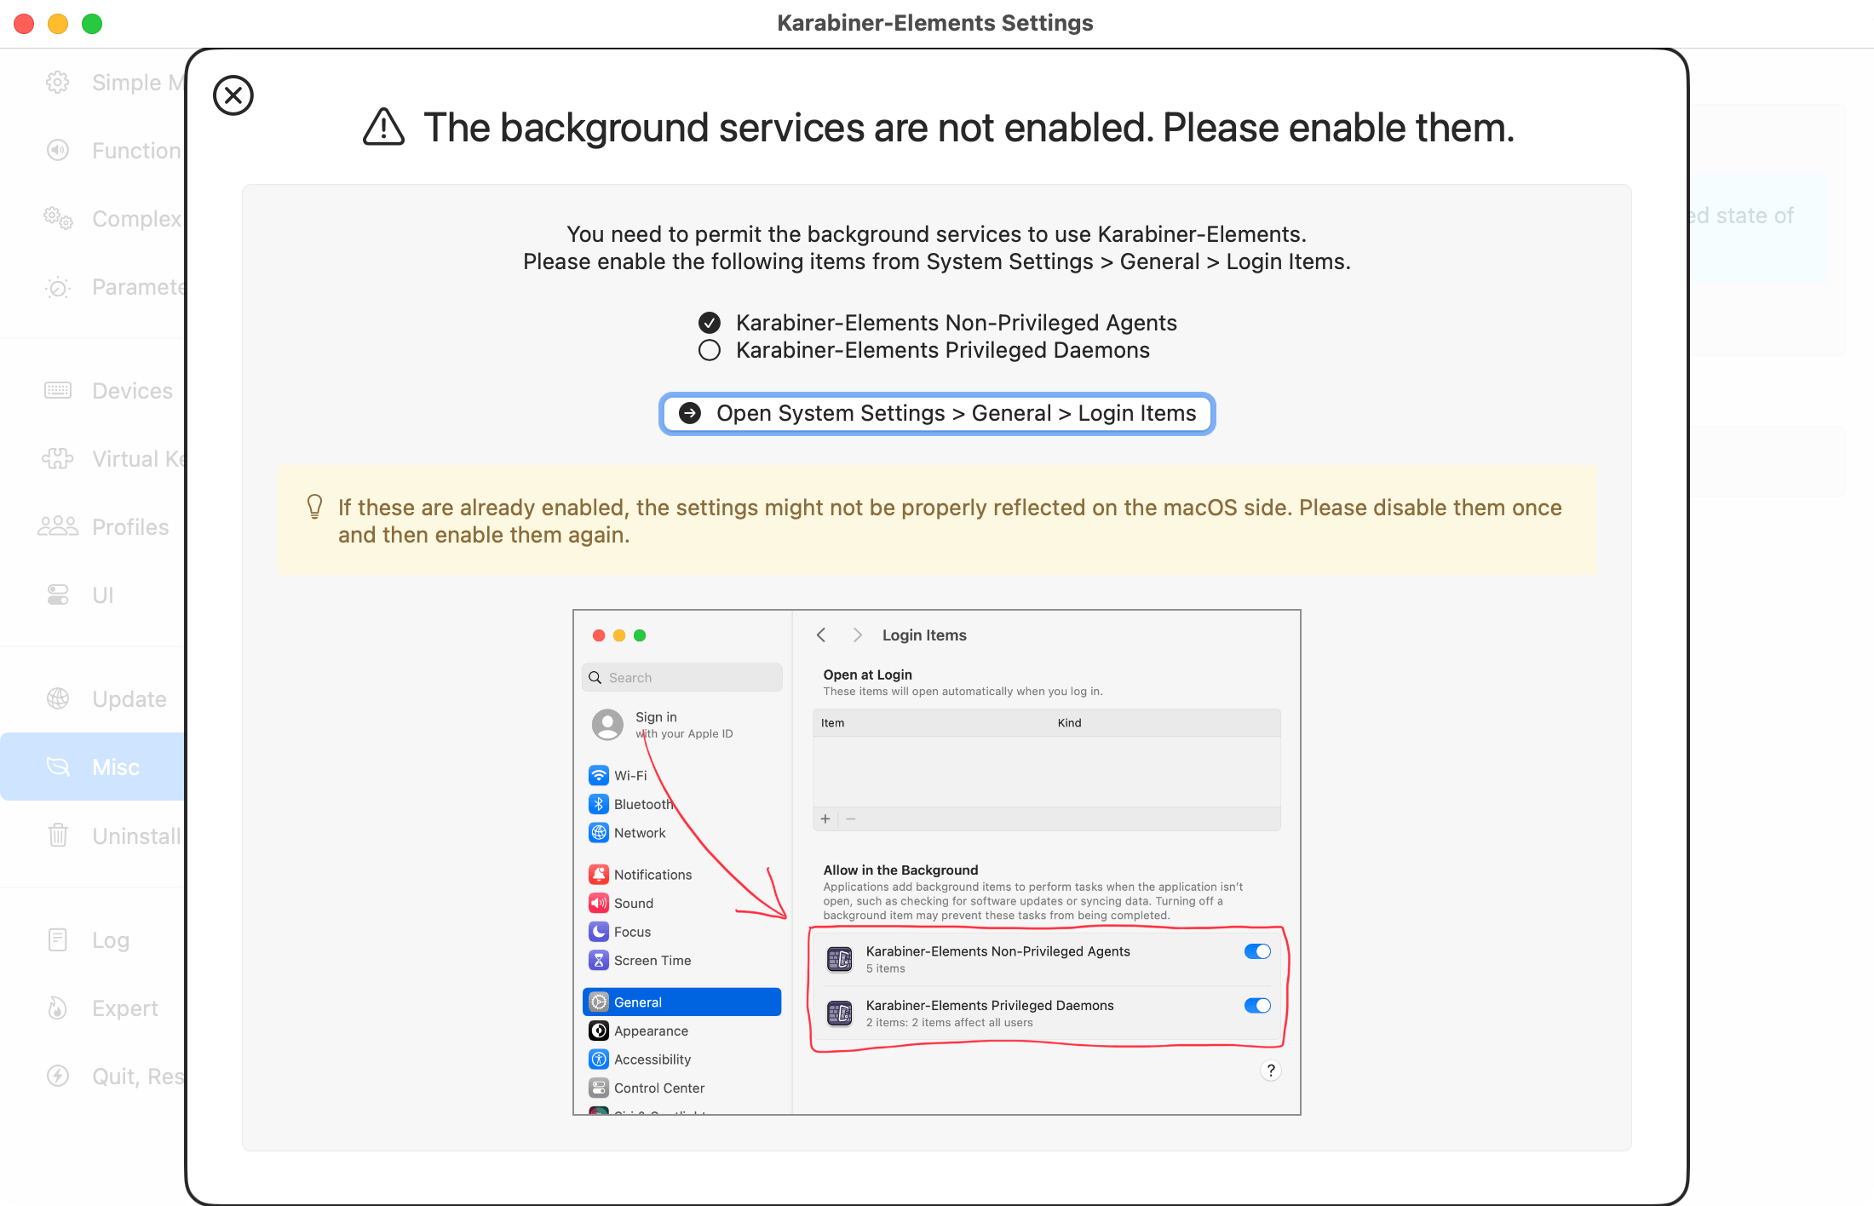Screen dimensions: 1874x1206
Task: Click the Misc sidebar icon
Action: (x=57, y=767)
